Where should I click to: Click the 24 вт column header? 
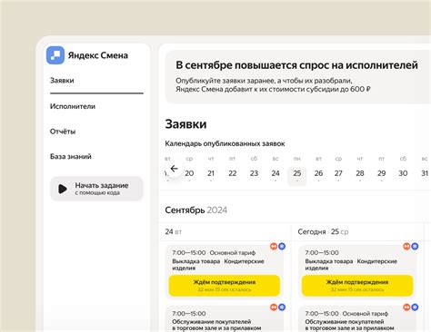[174, 231]
